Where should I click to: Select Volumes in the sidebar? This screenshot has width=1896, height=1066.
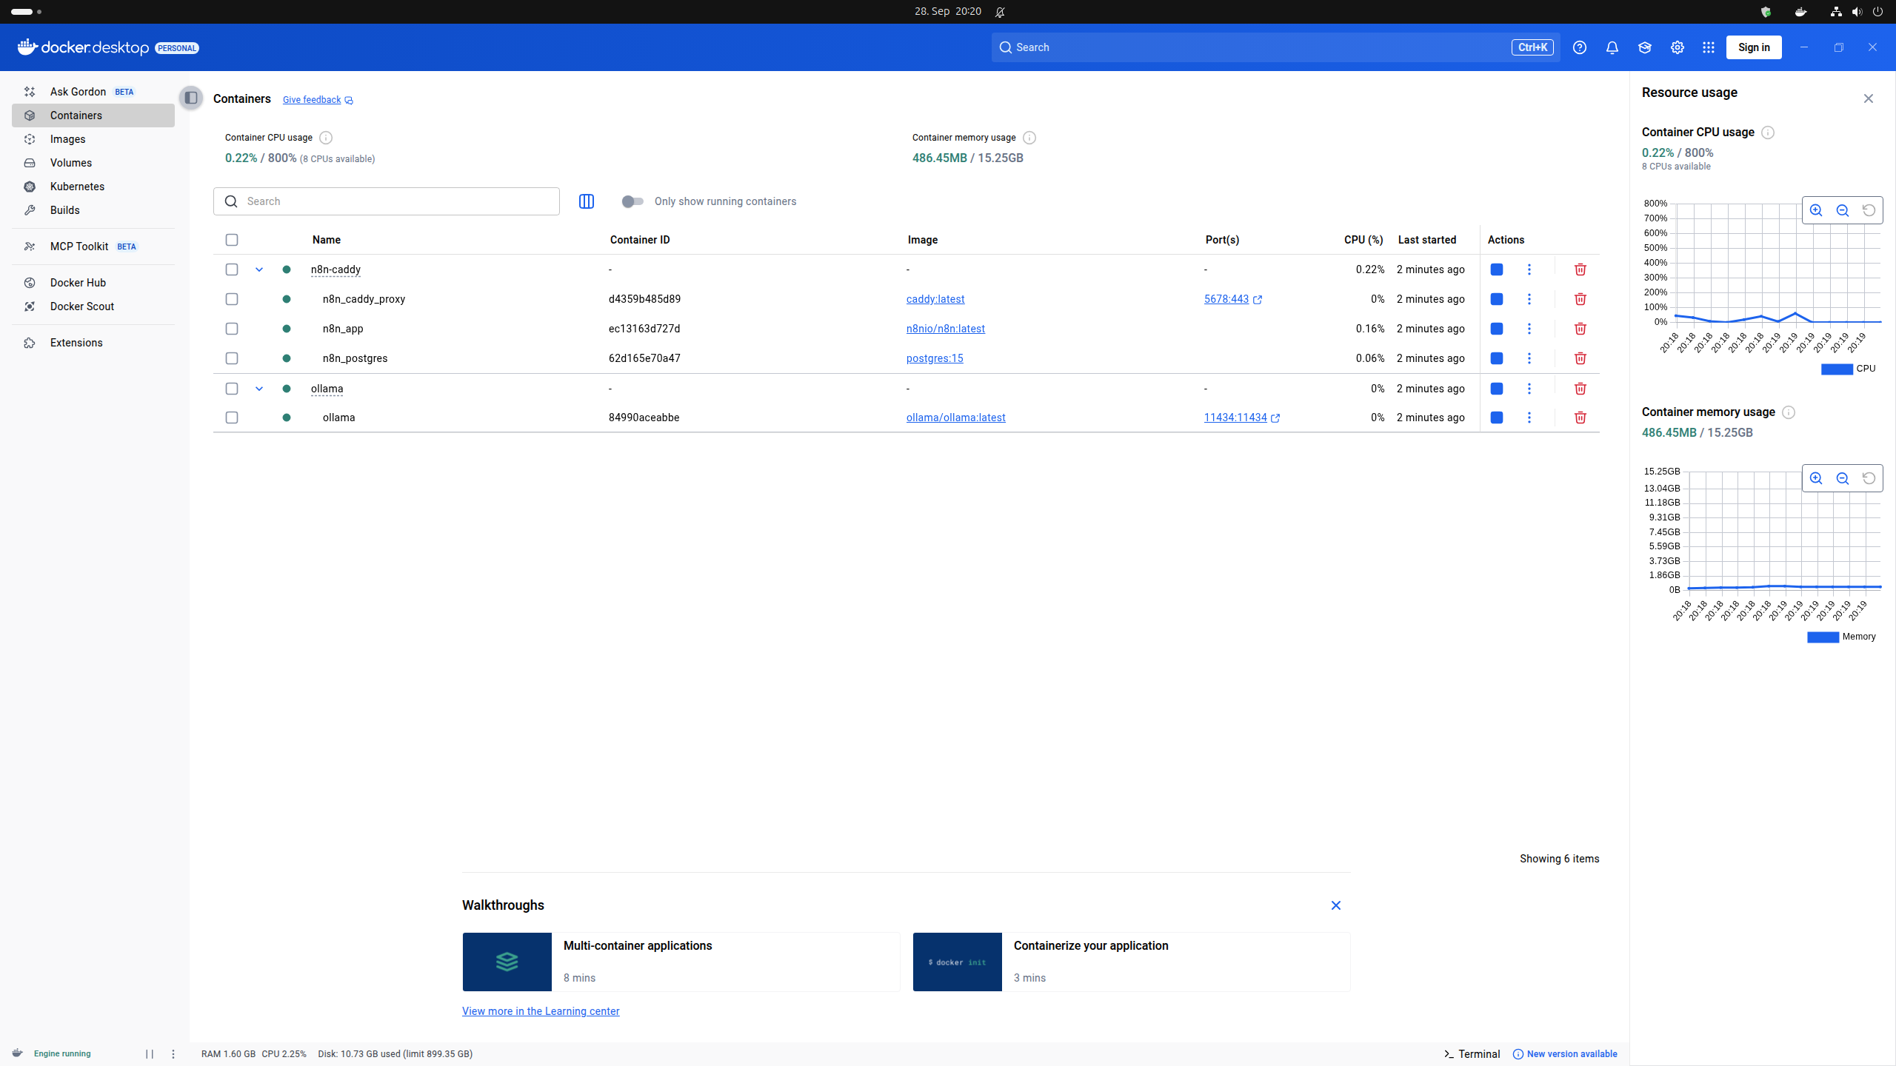pos(71,163)
